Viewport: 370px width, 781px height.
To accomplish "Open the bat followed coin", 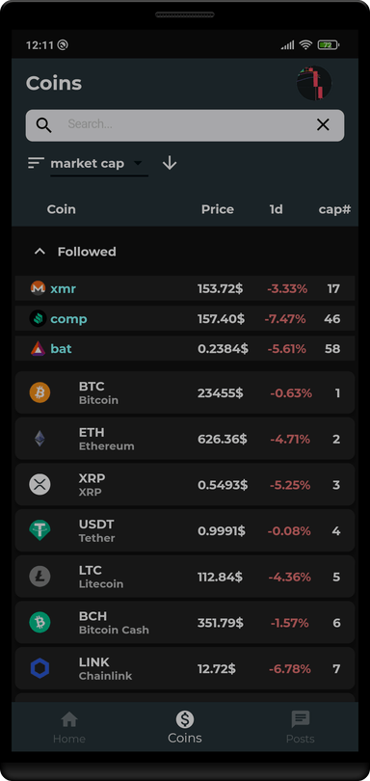I will pyautogui.click(x=185, y=349).
